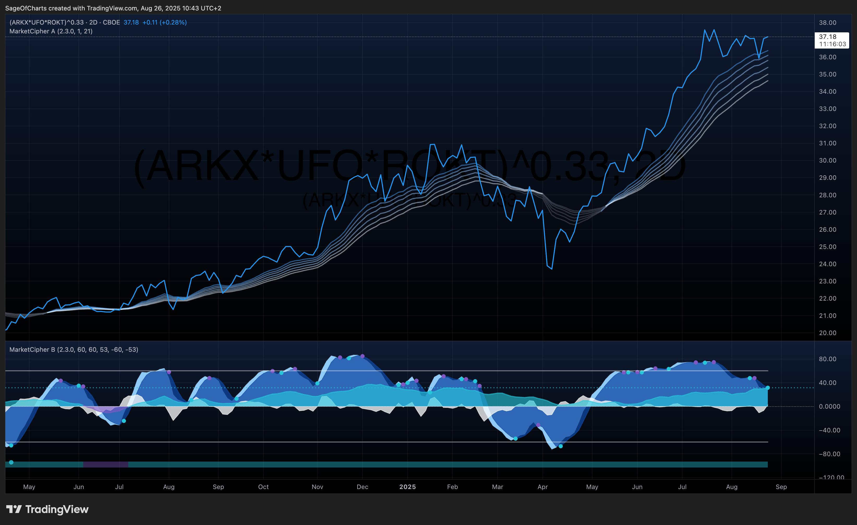Click the 25.00 price axis label

828,247
